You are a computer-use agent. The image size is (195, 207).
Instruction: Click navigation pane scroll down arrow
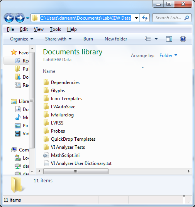pos(32,172)
